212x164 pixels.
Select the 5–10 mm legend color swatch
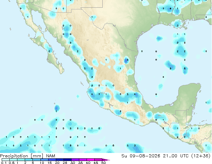click(37, 160)
